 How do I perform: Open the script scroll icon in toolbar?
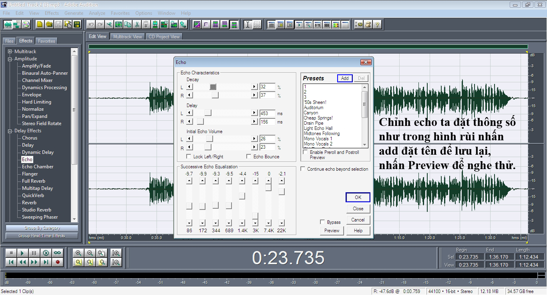pyautogui.click(x=368, y=24)
